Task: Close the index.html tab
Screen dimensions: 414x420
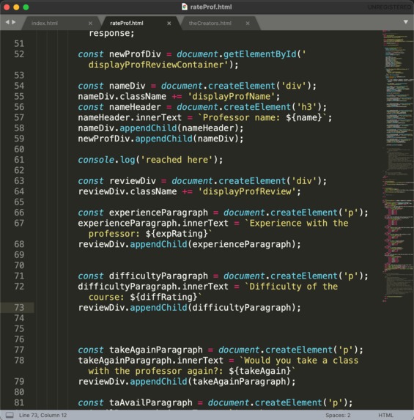Action: [x=90, y=23]
